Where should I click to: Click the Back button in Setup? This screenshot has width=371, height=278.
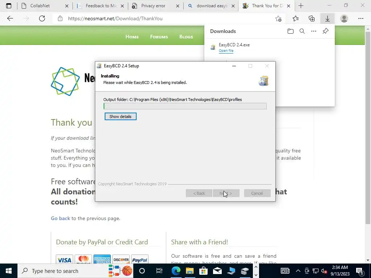pos(199,193)
